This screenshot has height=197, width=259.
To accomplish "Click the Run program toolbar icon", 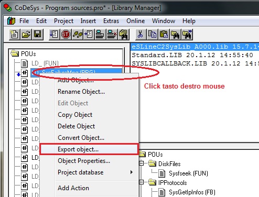I will 54,34.
